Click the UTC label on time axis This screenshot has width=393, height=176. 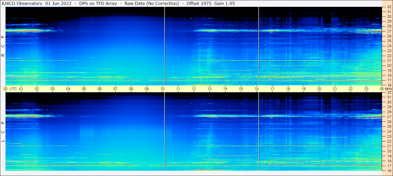(x=13, y=89)
